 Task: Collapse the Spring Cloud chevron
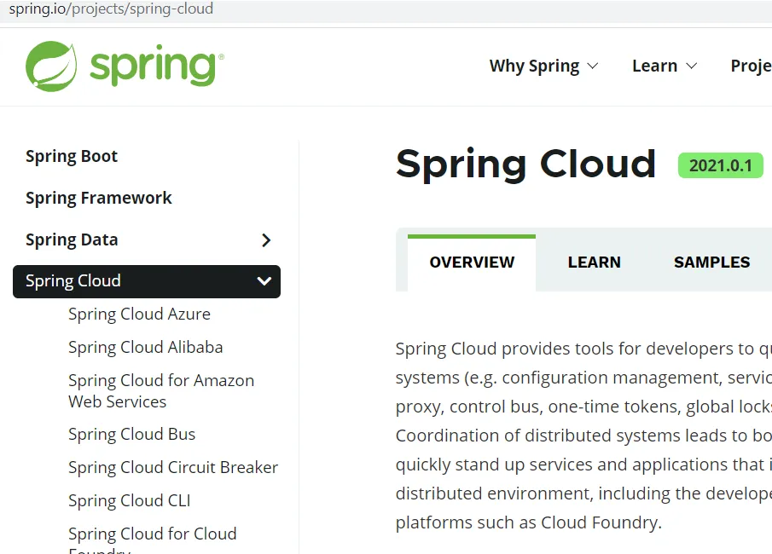264,281
